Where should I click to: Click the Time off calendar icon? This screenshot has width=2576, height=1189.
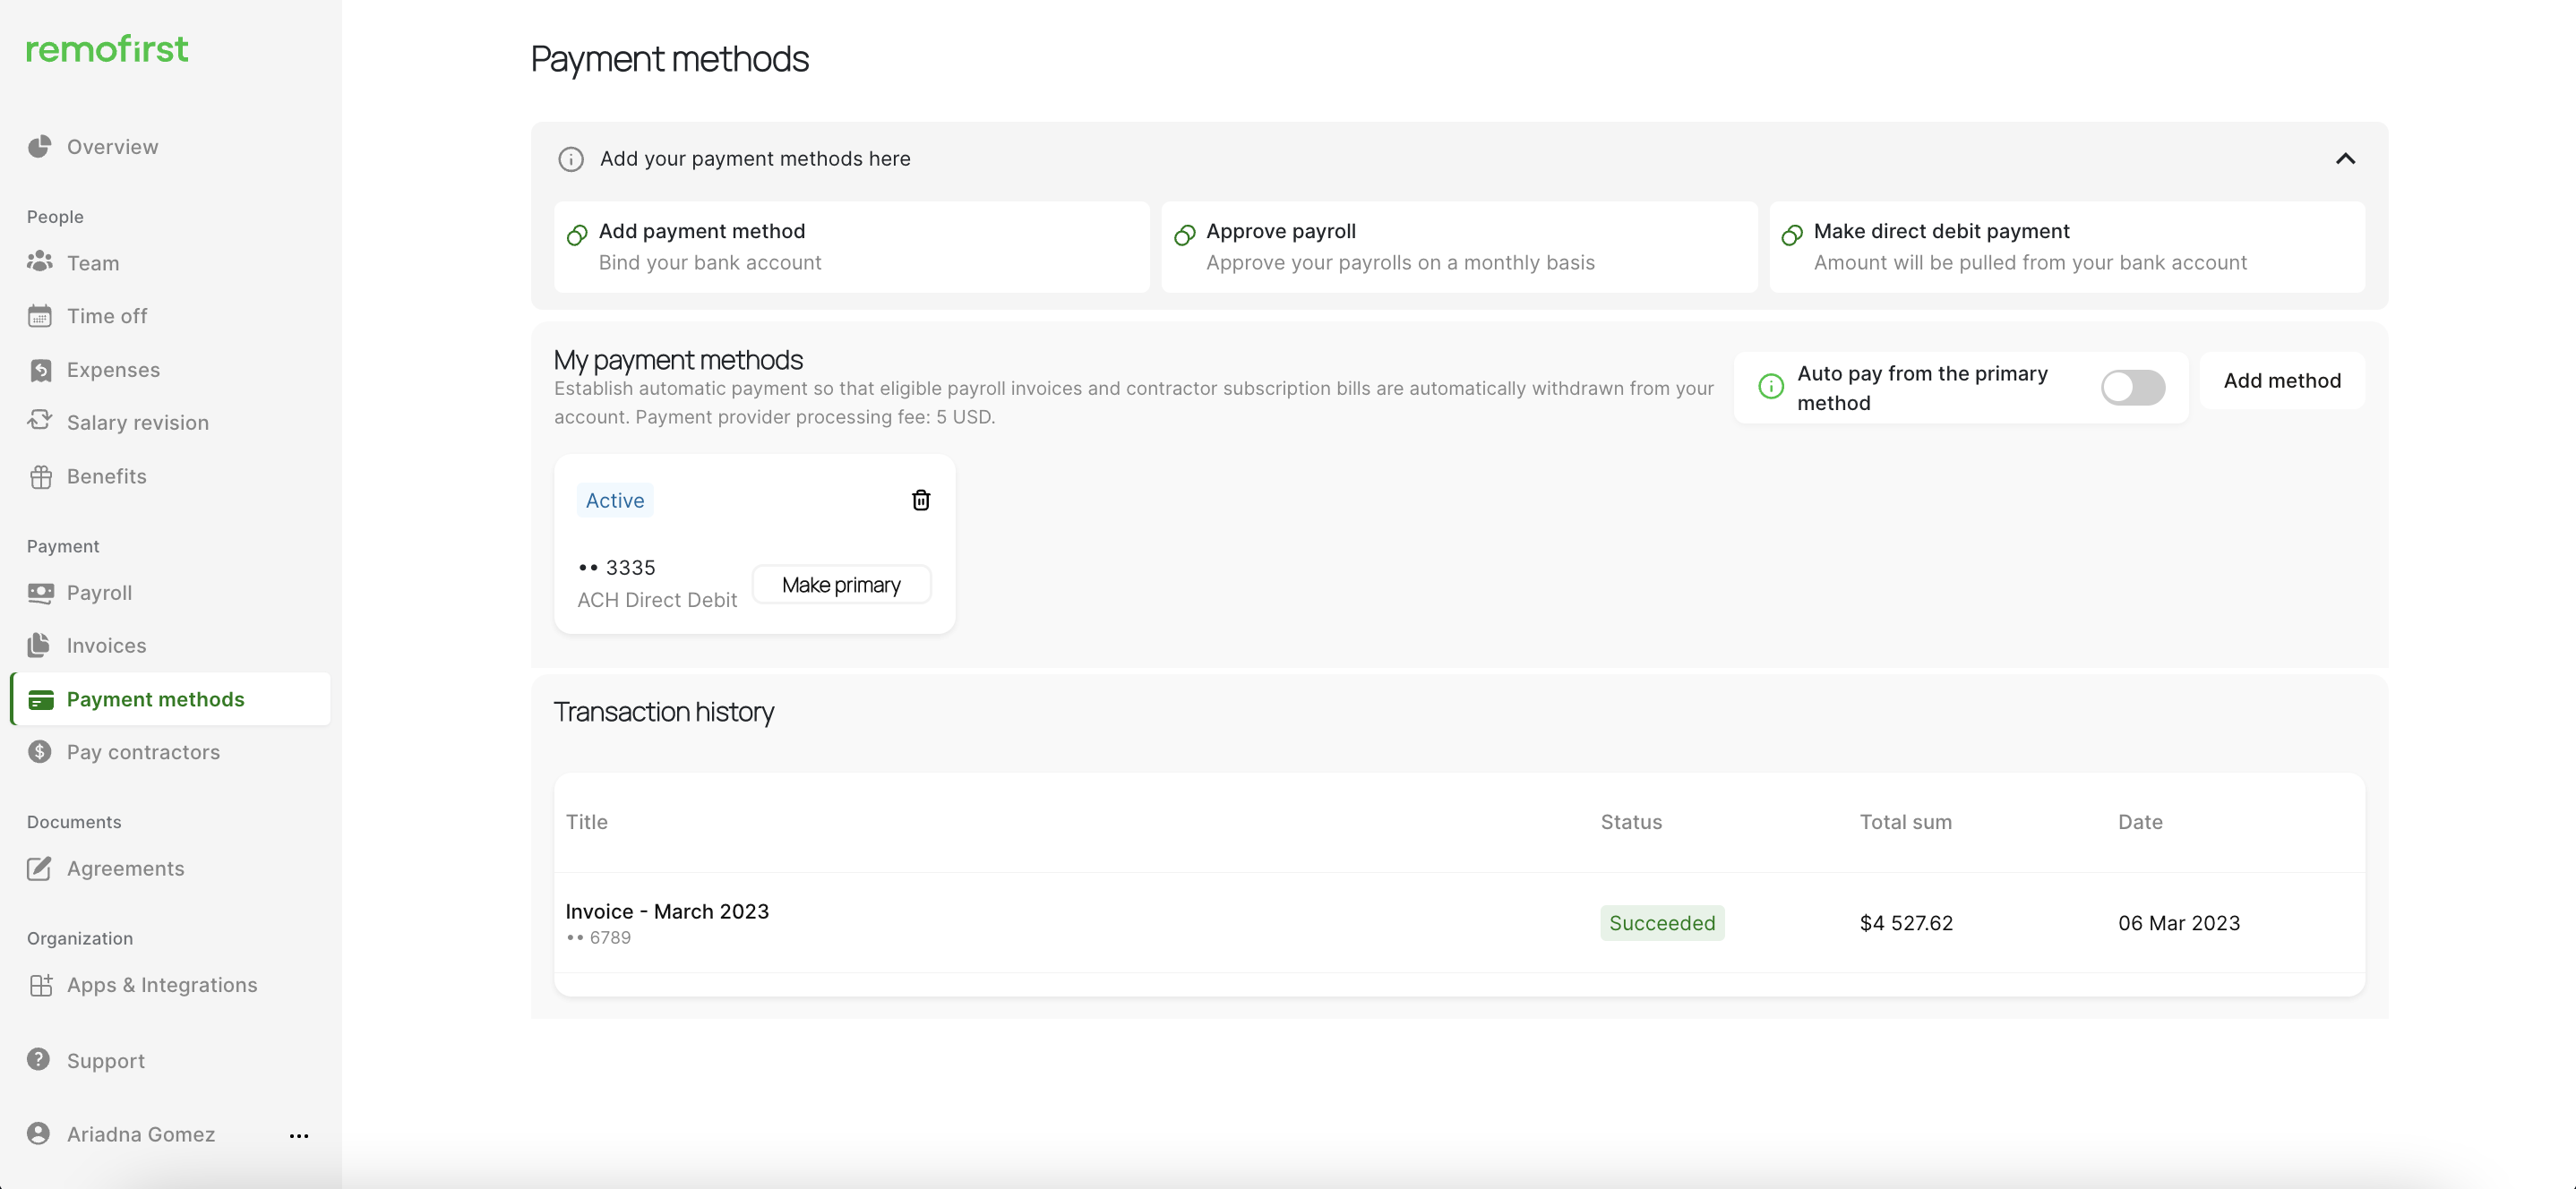[x=39, y=316]
